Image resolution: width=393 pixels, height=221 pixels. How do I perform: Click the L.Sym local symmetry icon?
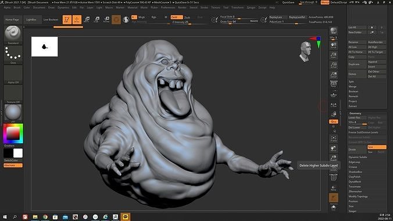coord(333,105)
